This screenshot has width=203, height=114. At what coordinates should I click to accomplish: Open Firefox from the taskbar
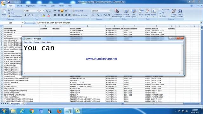click(x=59, y=111)
